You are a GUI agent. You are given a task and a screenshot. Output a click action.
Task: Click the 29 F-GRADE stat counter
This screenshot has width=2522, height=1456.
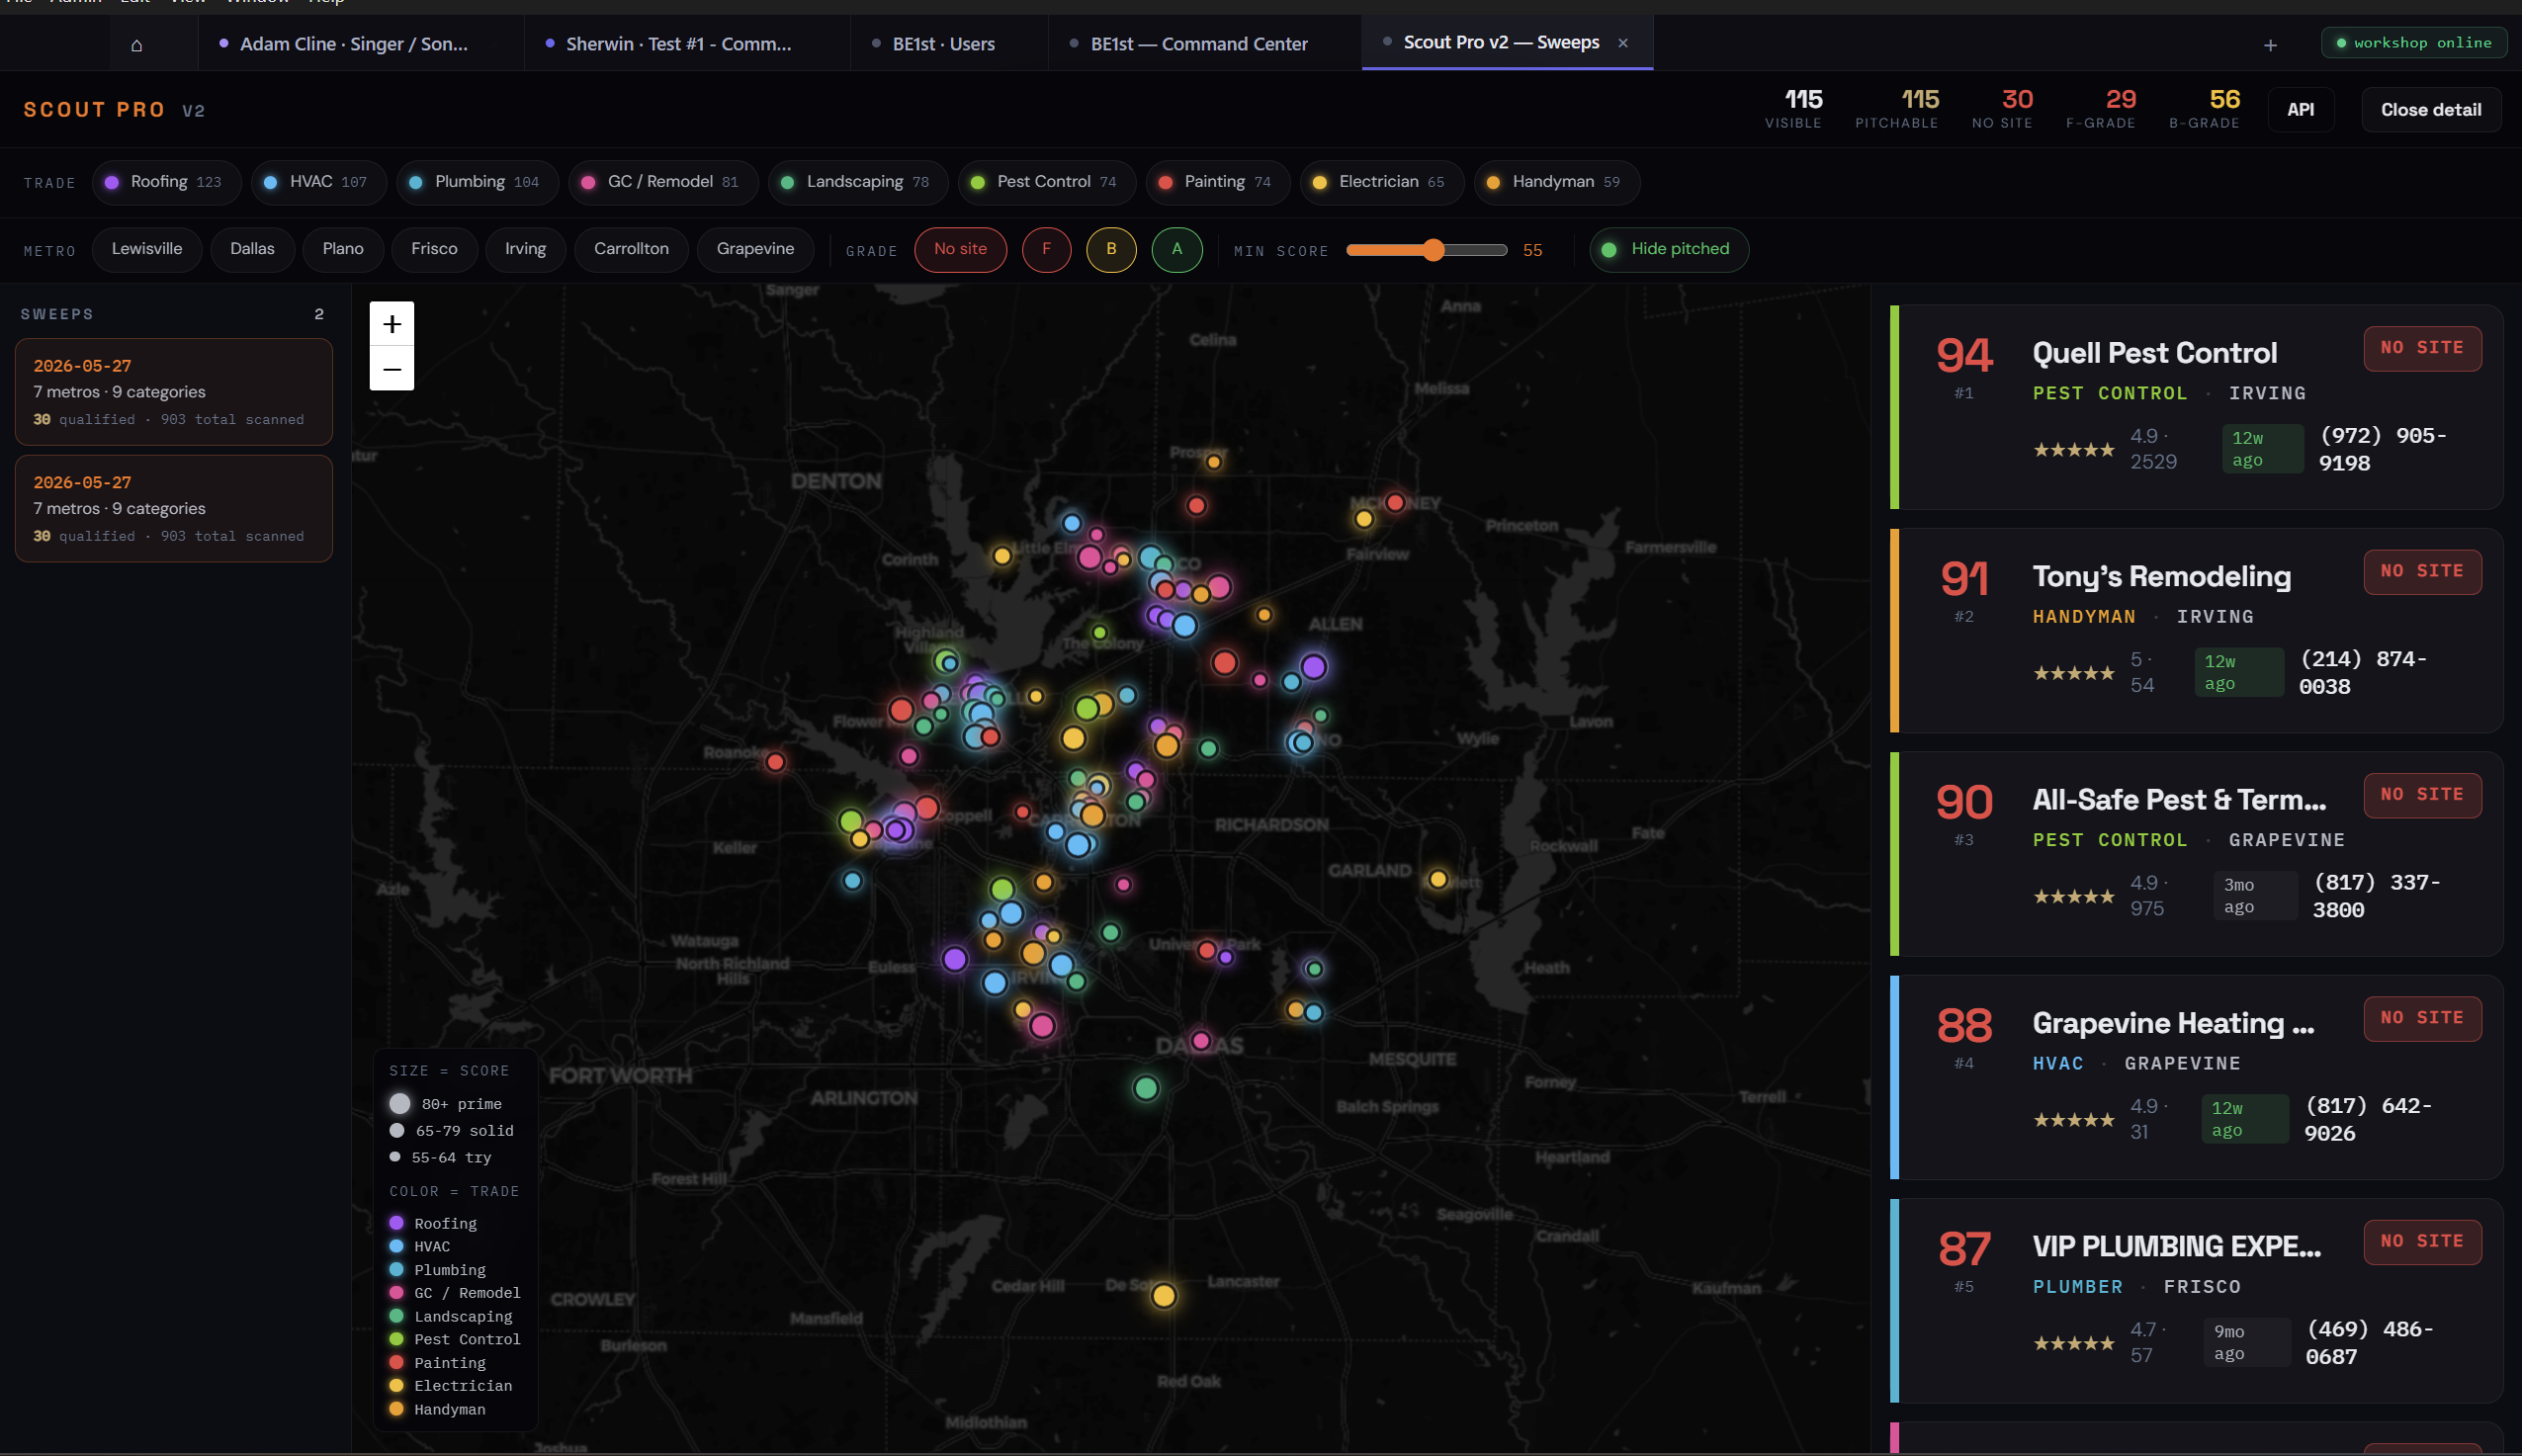[x=2100, y=108]
